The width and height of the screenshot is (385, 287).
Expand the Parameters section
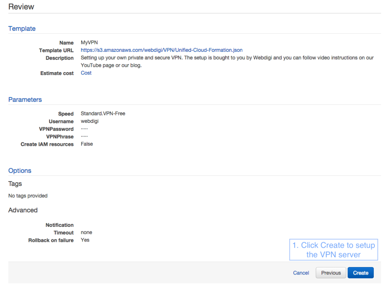tap(25, 100)
